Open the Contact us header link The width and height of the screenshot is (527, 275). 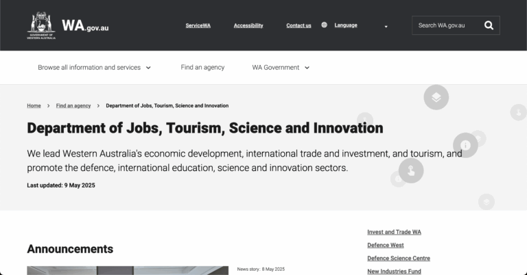click(x=298, y=25)
